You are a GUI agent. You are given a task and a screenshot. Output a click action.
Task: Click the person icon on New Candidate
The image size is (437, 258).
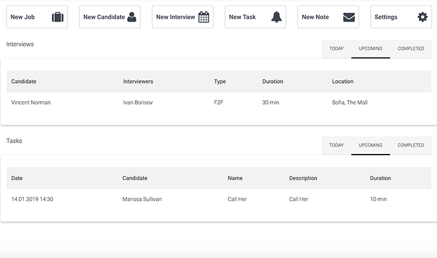click(132, 17)
